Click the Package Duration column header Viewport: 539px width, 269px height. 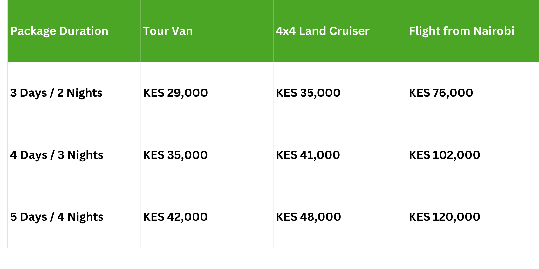pos(59,31)
